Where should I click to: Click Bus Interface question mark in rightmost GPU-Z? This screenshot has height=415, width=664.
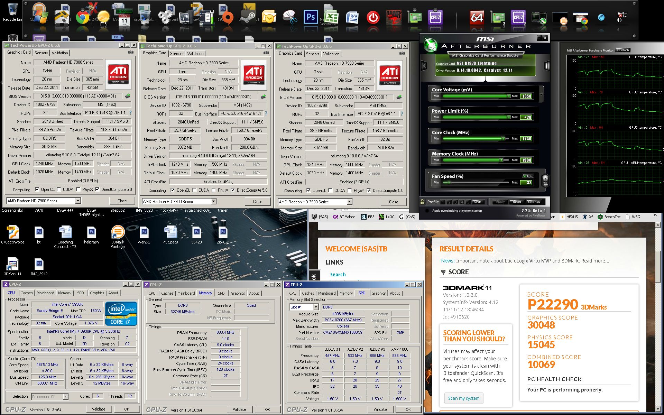402,114
